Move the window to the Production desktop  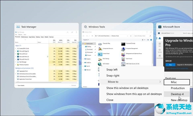tap(178, 88)
